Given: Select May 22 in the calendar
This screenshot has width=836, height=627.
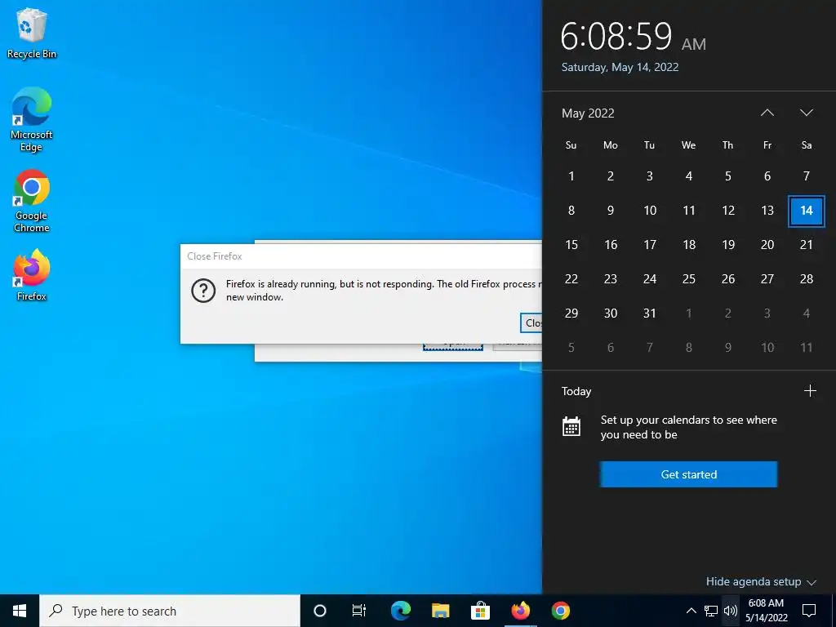Looking at the screenshot, I should coord(571,279).
